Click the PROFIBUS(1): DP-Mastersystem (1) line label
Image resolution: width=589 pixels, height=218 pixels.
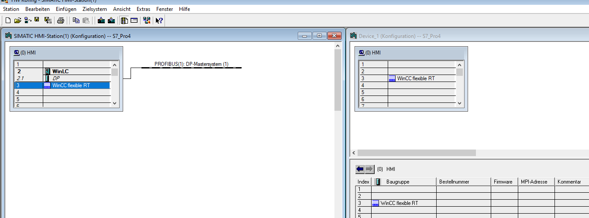(191, 64)
